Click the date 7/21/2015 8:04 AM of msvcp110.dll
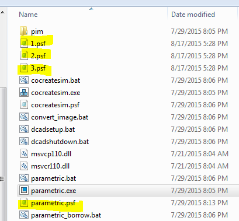 click(200, 154)
